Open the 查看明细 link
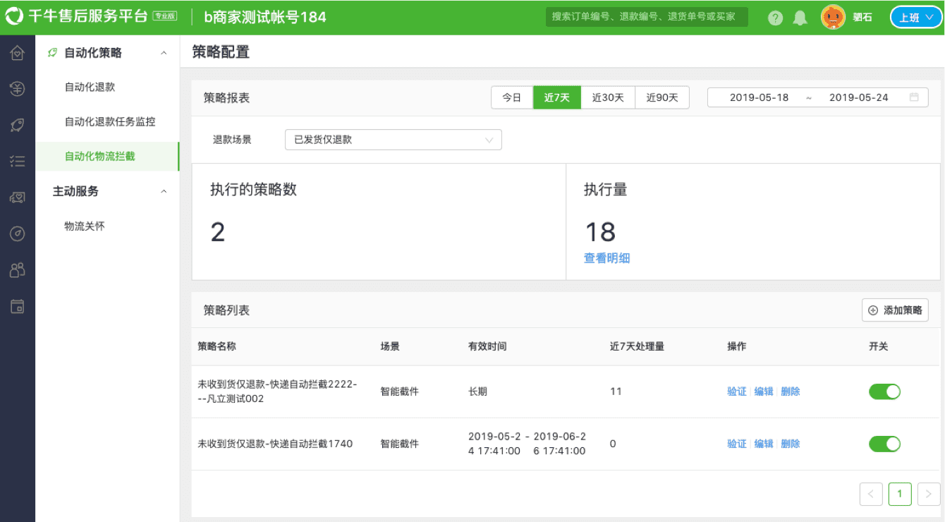The height and width of the screenshot is (522, 945). pos(606,258)
